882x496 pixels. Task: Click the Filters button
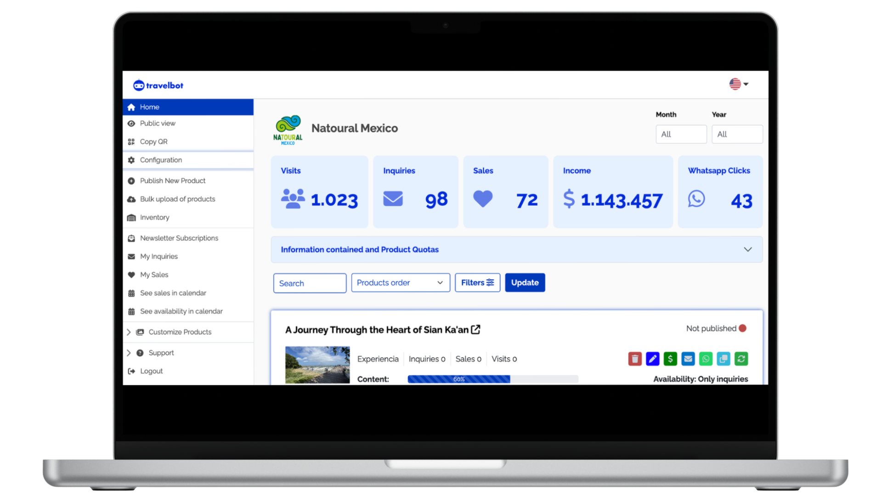(477, 283)
